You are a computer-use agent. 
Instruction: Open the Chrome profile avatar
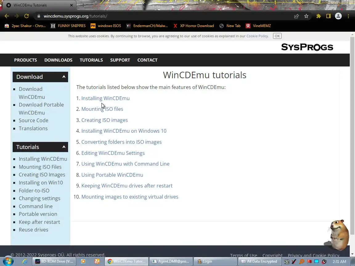(338, 16)
